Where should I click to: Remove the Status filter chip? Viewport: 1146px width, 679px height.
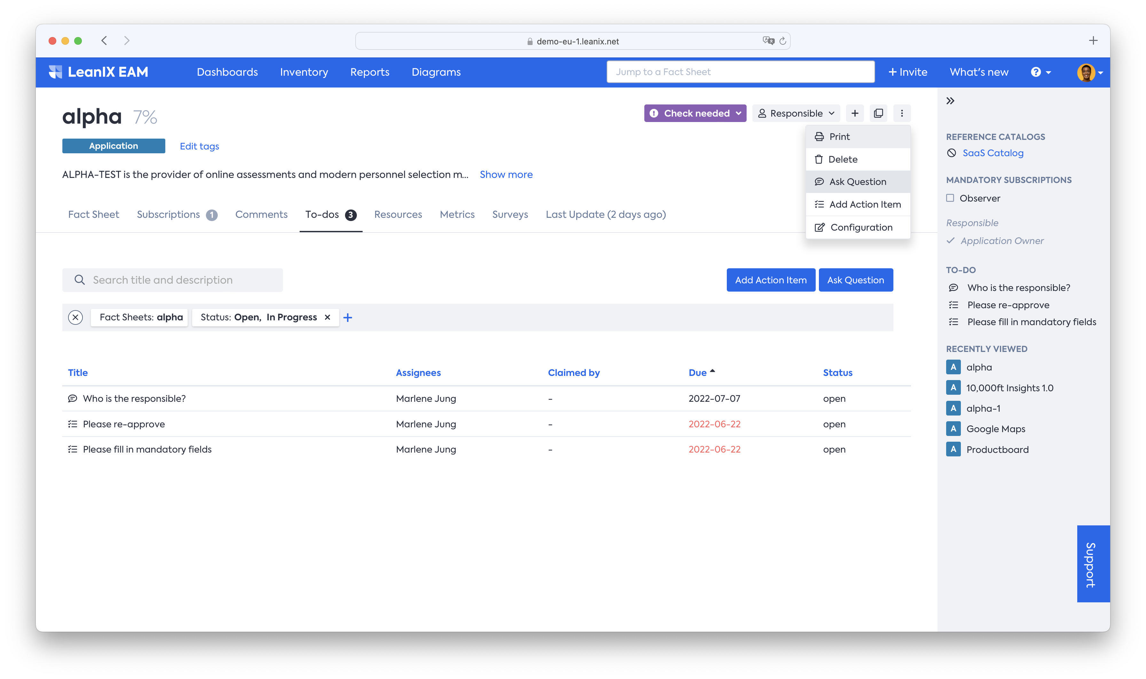click(327, 317)
